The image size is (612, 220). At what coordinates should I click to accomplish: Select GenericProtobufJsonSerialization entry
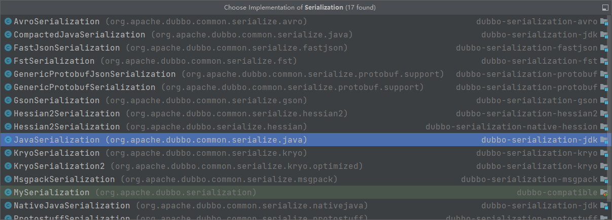click(x=94, y=74)
